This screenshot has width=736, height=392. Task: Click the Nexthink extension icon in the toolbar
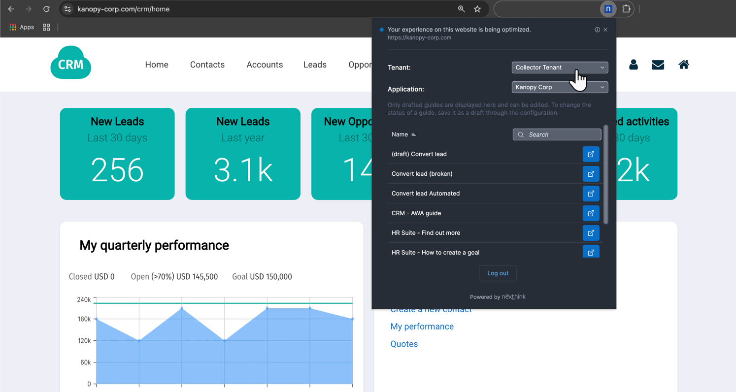(608, 9)
